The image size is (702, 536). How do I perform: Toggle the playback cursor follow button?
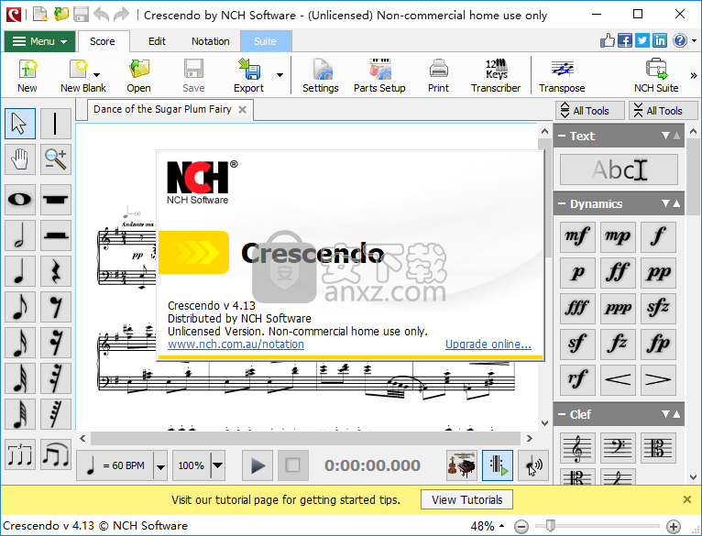[498, 465]
